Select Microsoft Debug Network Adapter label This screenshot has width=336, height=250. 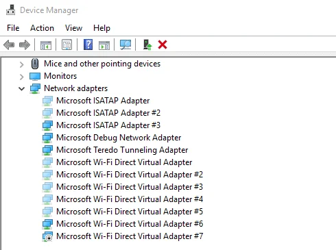tap(119, 138)
